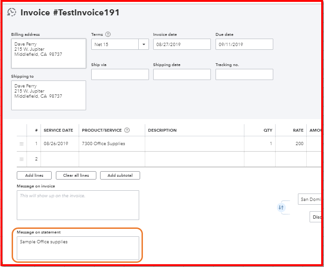324x267 pixels.
Task: Click drag handle icon of line 2
Action: 21,159
